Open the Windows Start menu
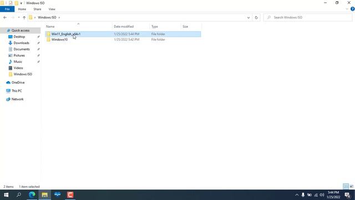Viewport: 355px width, 200px height. coord(6,195)
